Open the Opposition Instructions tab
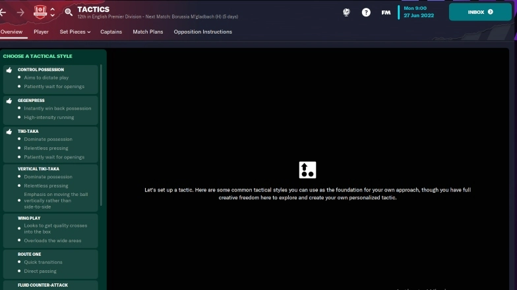The image size is (517, 290). click(202, 32)
